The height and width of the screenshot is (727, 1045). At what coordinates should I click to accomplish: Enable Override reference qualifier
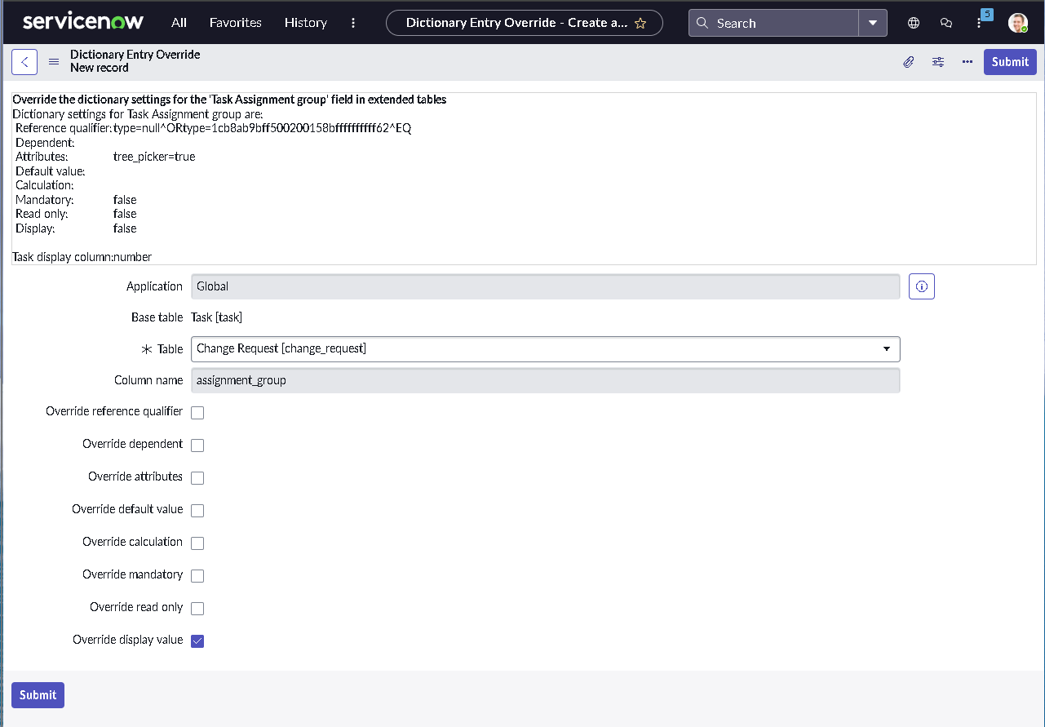(197, 412)
